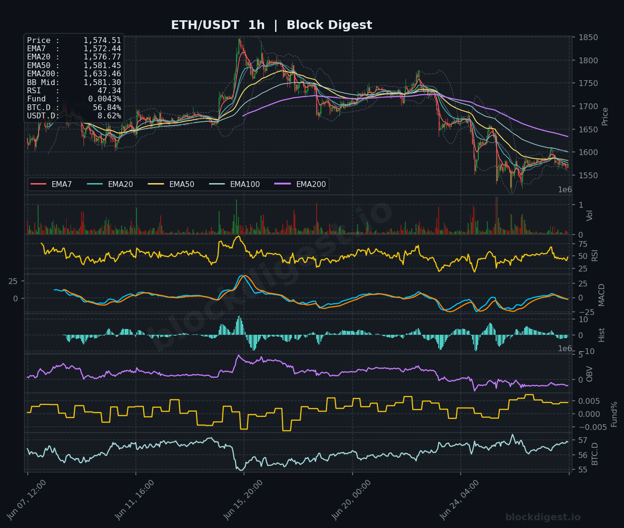Click the Fund value 0.0043%

pyautogui.click(x=105, y=99)
